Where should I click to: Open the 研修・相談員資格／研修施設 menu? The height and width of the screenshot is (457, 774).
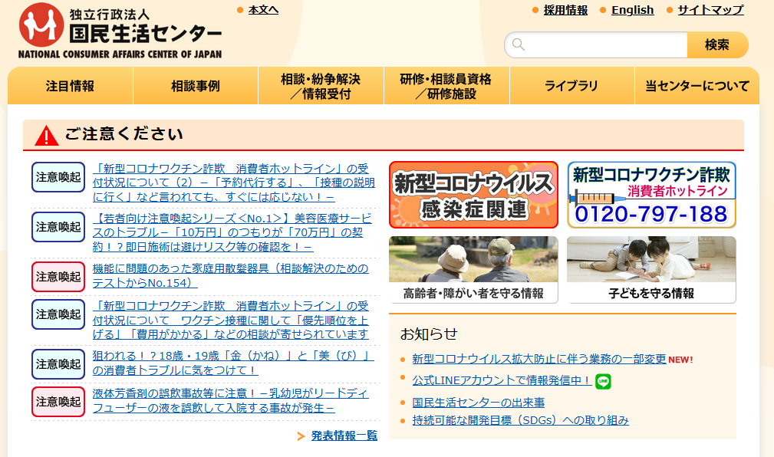[446, 86]
